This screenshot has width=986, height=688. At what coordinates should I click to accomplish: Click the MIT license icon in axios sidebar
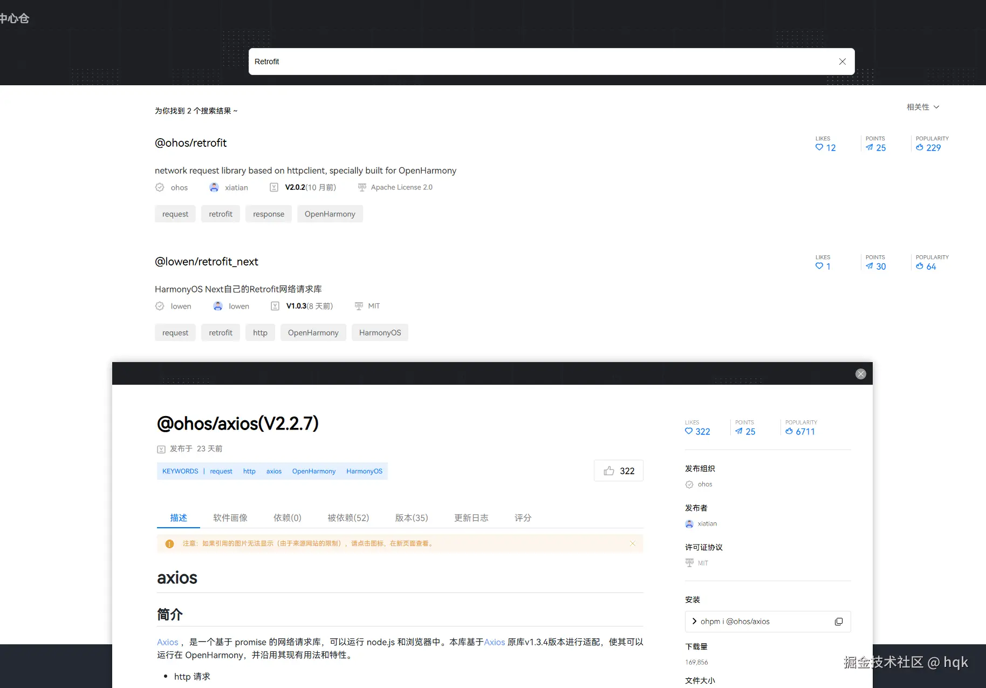(x=689, y=563)
